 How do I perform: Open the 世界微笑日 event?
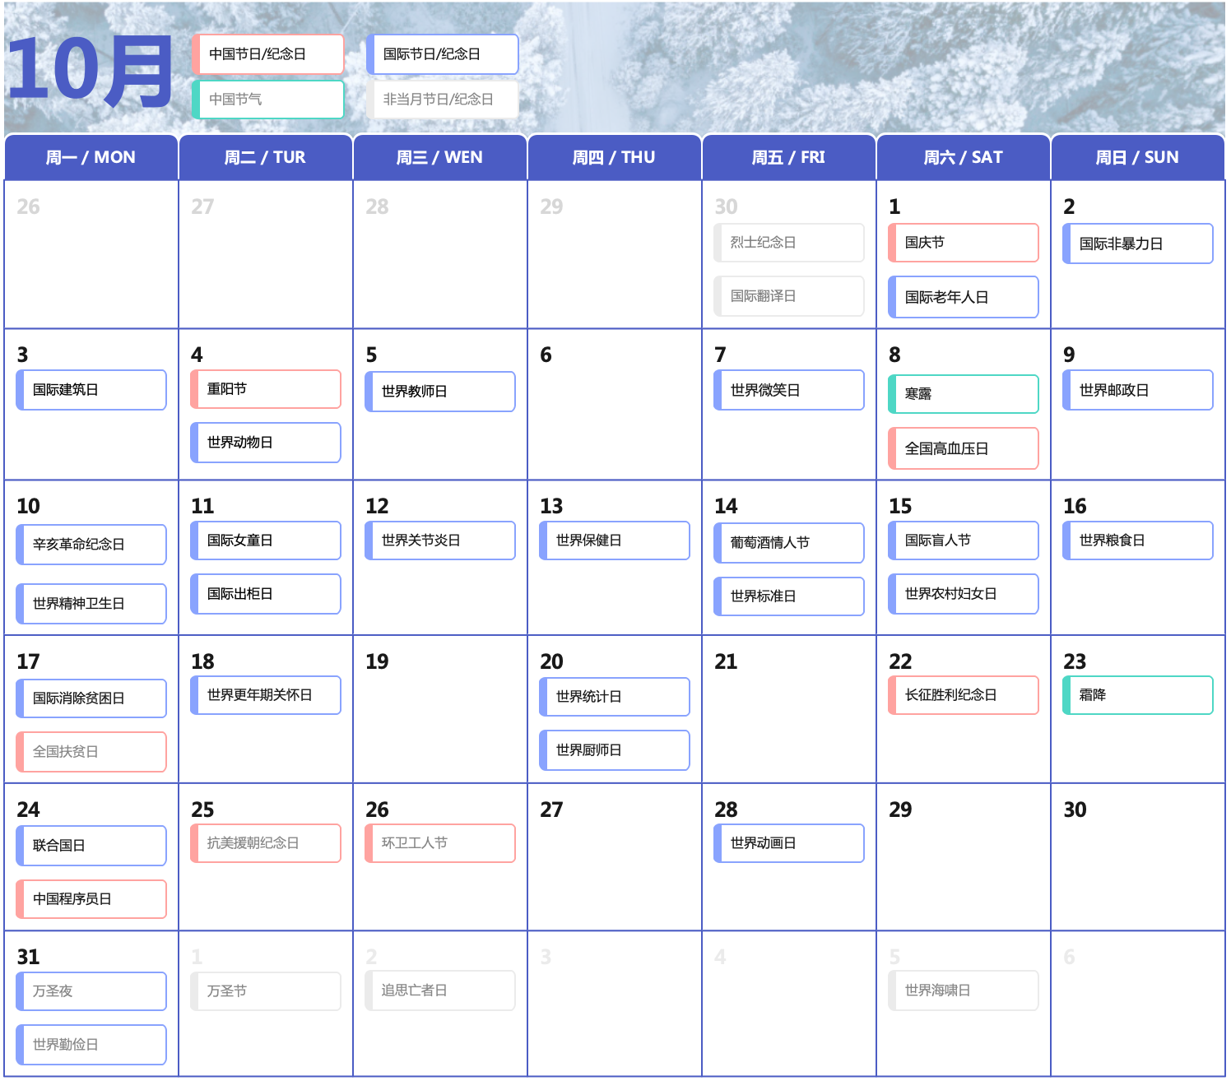789,390
